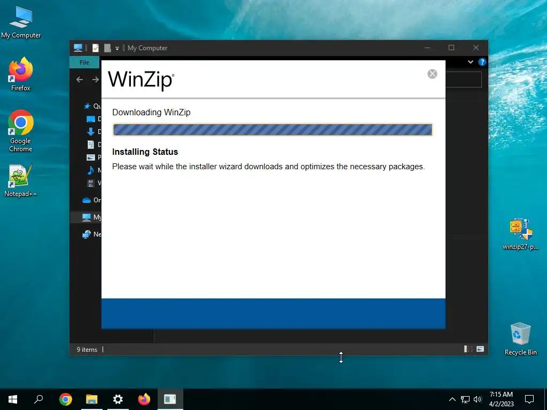Click the WinZip installer taskbar button
Image resolution: width=547 pixels, height=410 pixels.
click(x=170, y=399)
